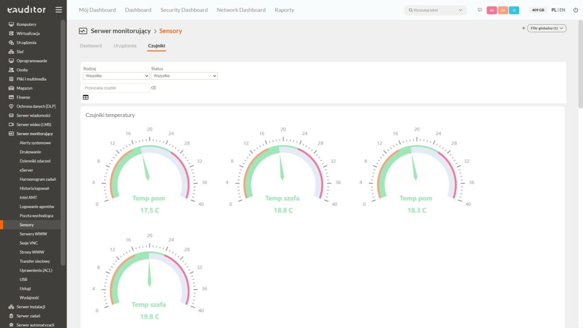The height and width of the screenshot is (328, 583).
Task: Toggle the sidebar with the hamburger icon
Action: tap(59, 9)
